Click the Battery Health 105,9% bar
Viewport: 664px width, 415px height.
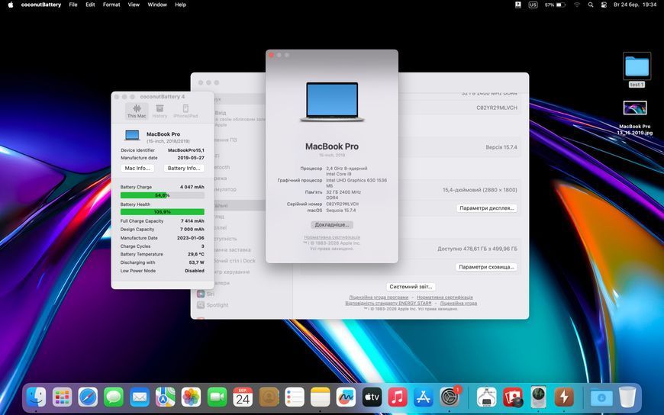(163, 212)
